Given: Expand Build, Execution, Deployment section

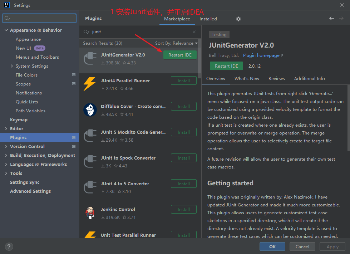Looking at the screenshot, I should pos(6,155).
